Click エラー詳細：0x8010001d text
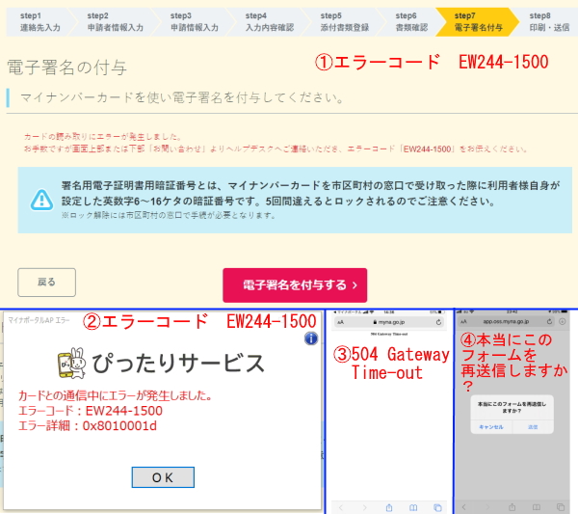 coord(88,426)
